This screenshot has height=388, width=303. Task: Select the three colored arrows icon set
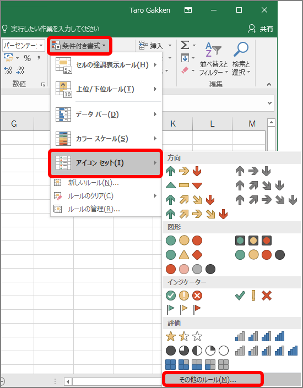point(183,171)
